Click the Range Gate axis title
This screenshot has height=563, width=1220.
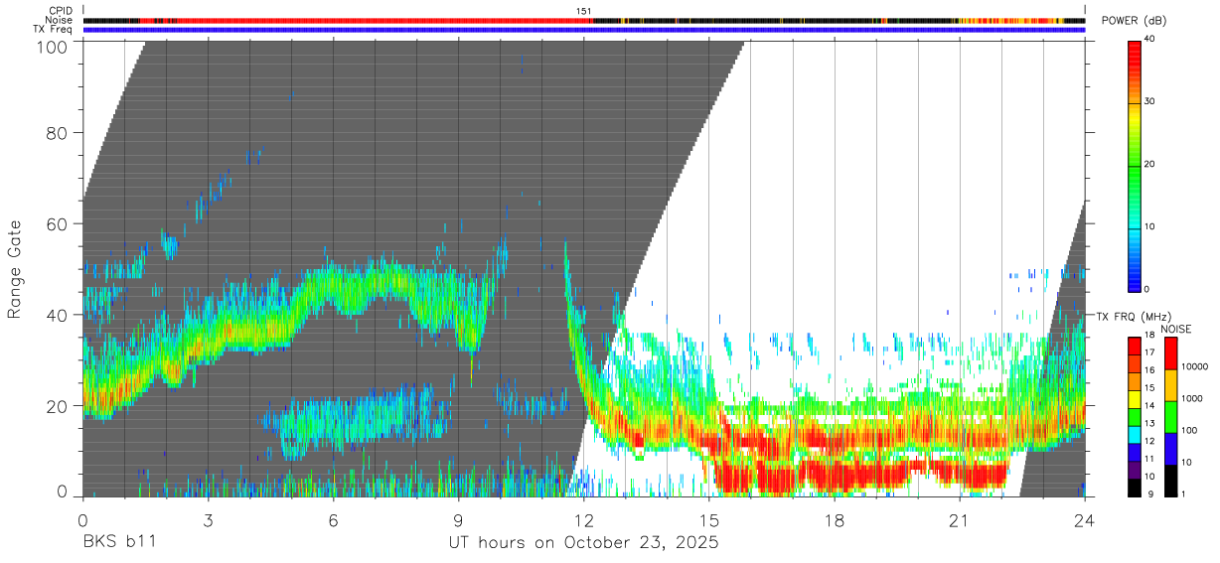[15, 269]
